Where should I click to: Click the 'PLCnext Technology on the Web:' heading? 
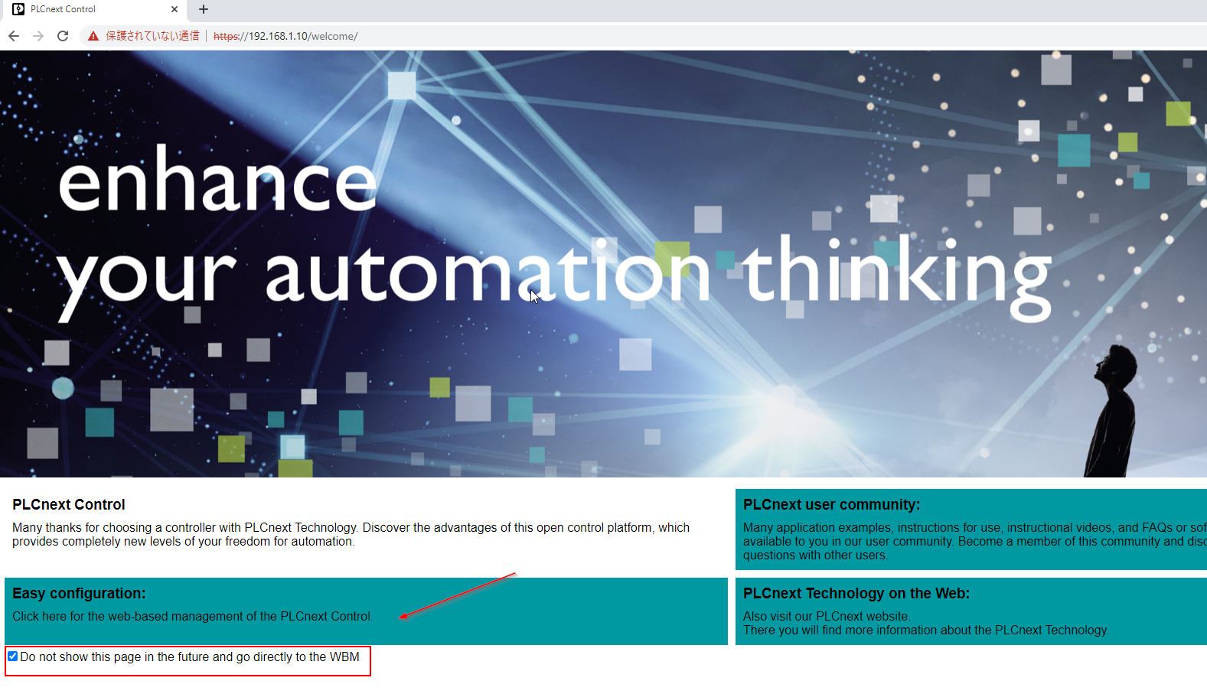(856, 593)
